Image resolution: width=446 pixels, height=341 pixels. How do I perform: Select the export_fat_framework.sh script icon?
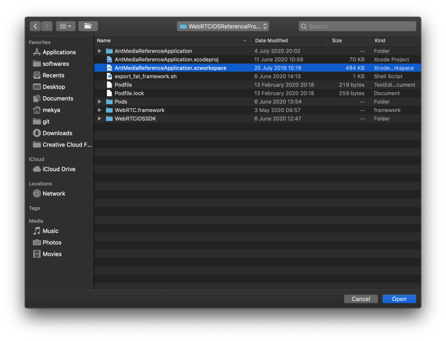(x=109, y=76)
